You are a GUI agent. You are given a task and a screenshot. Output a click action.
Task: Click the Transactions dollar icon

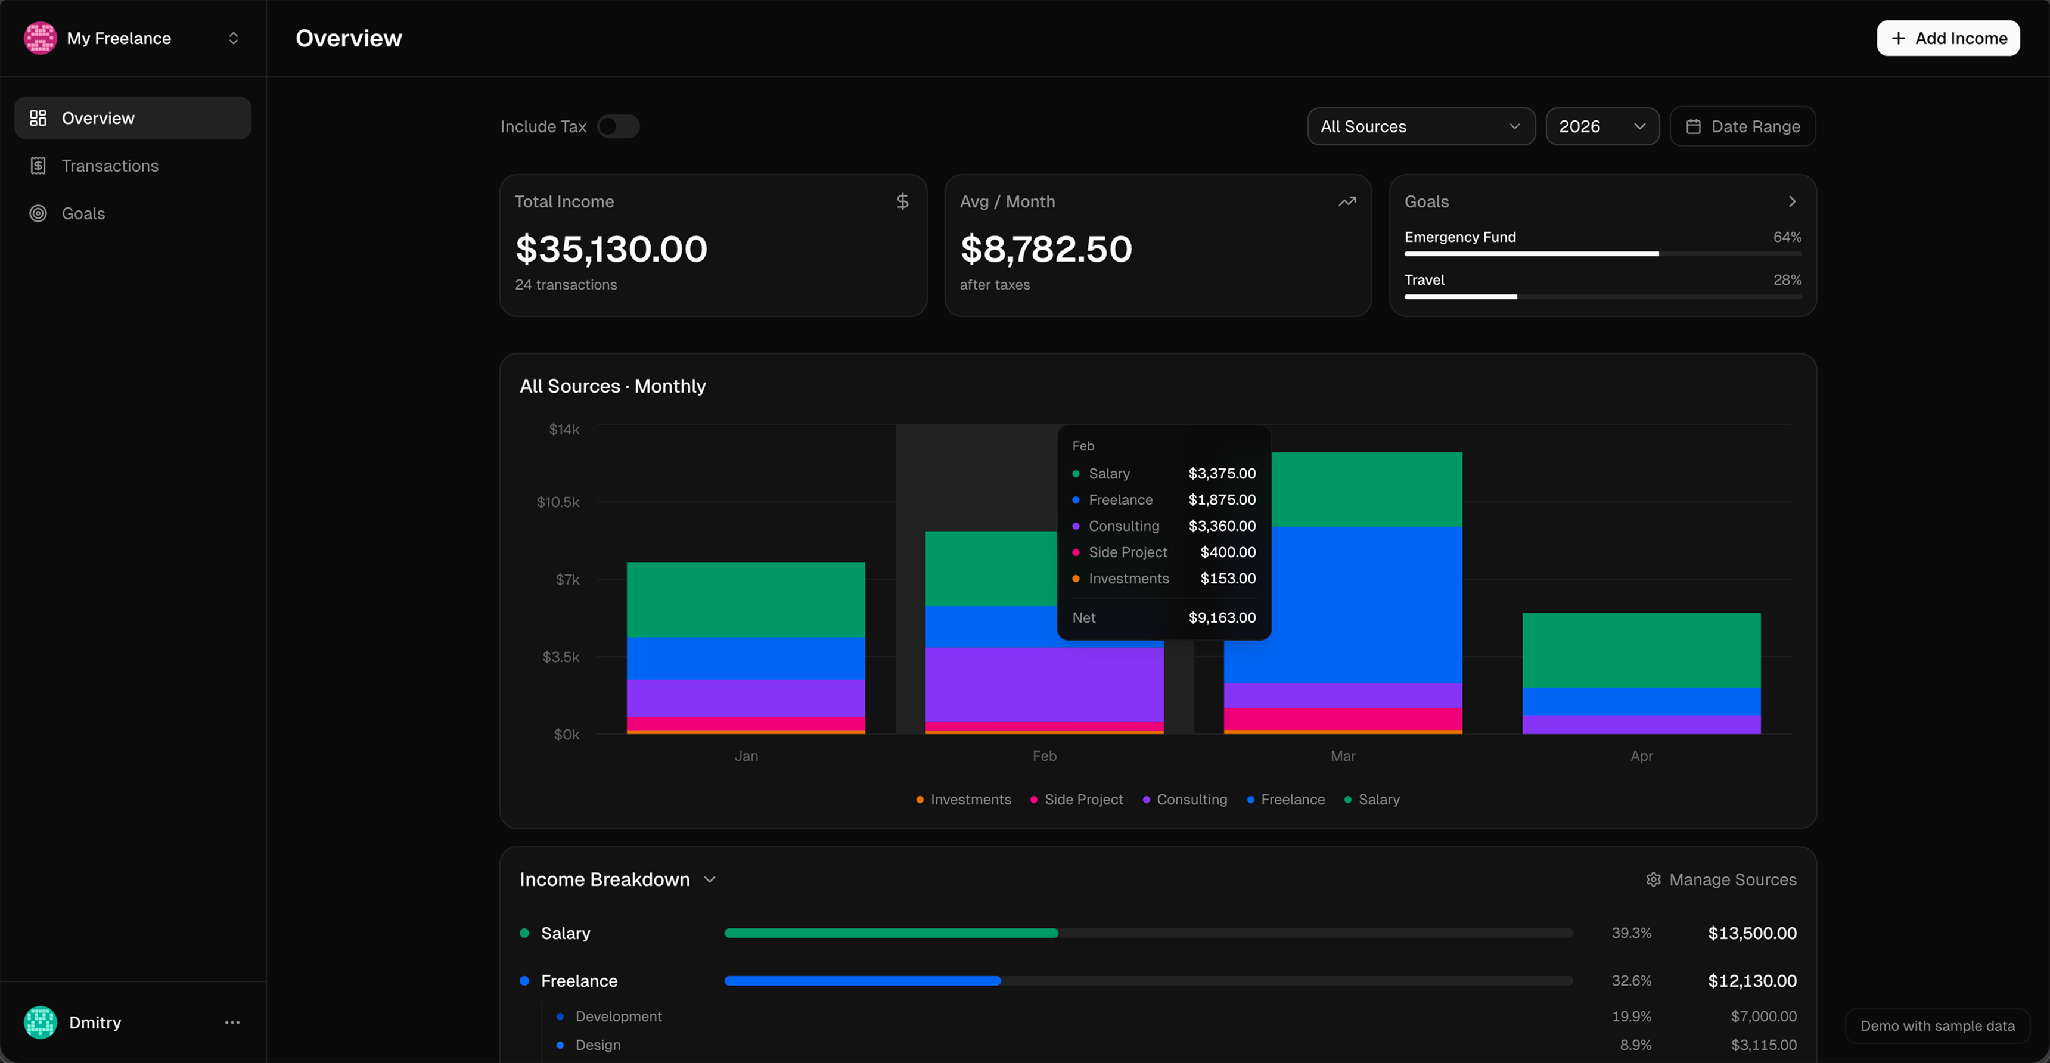(38, 166)
